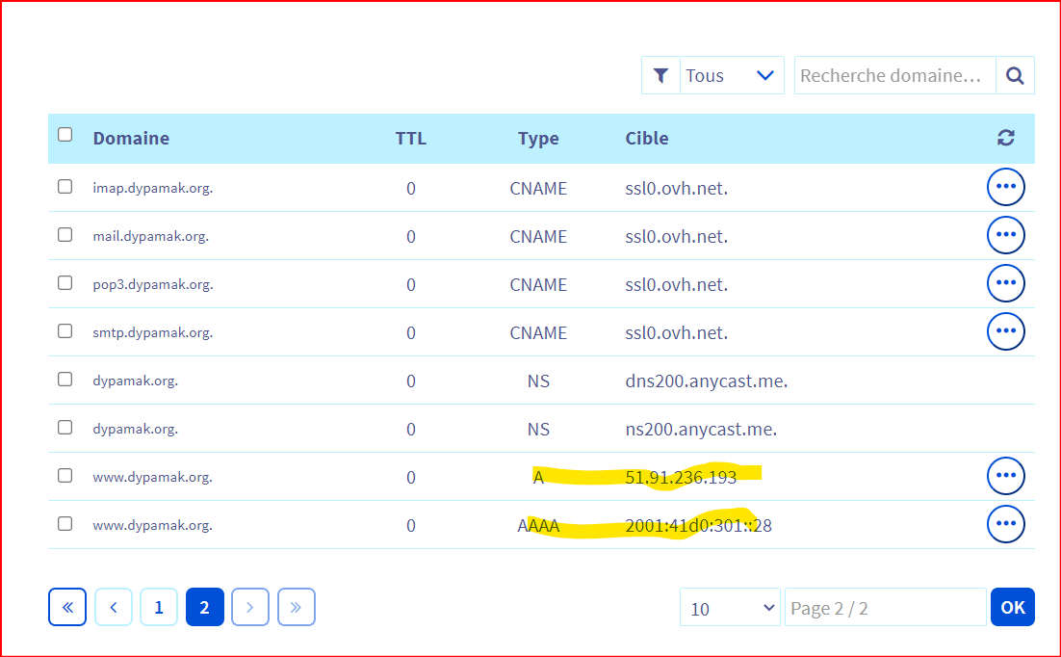Image resolution: width=1061 pixels, height=657 pixels.
Task: Toggle the select-all checkbox in header
Action: (x=65, y=135)
